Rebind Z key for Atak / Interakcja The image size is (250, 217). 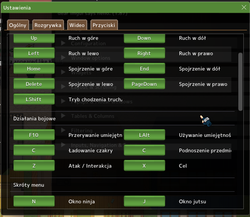(34, 166)
